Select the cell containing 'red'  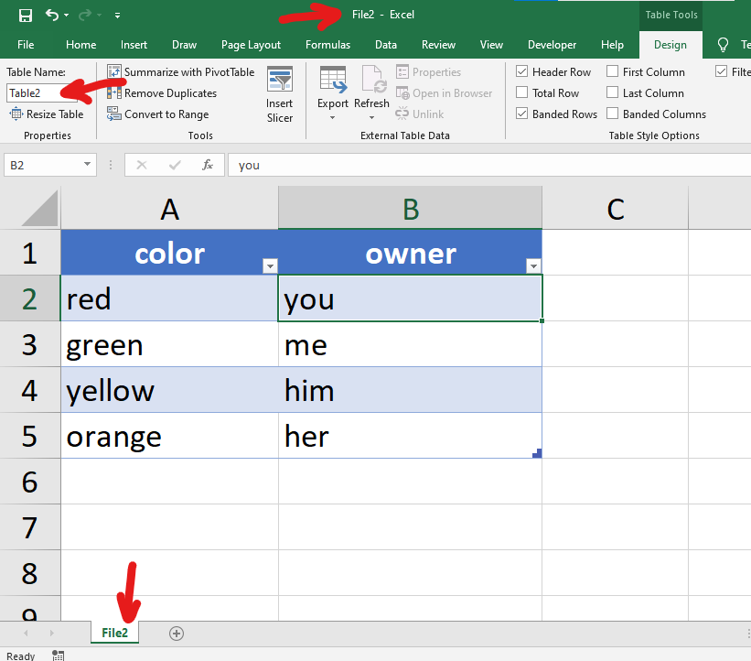coord(169,298)
